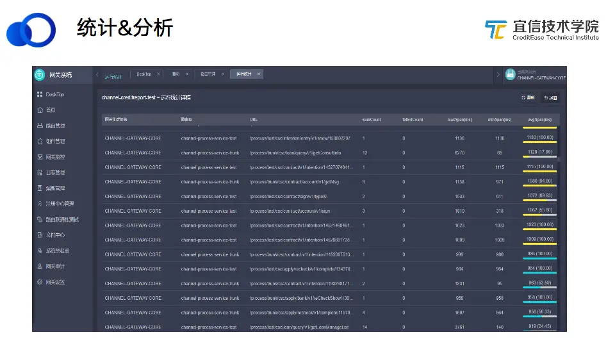Click URL '/process/trunk/csc/contract/account/v1/getMsg'
615x346 pixels.
coord(294,182)
